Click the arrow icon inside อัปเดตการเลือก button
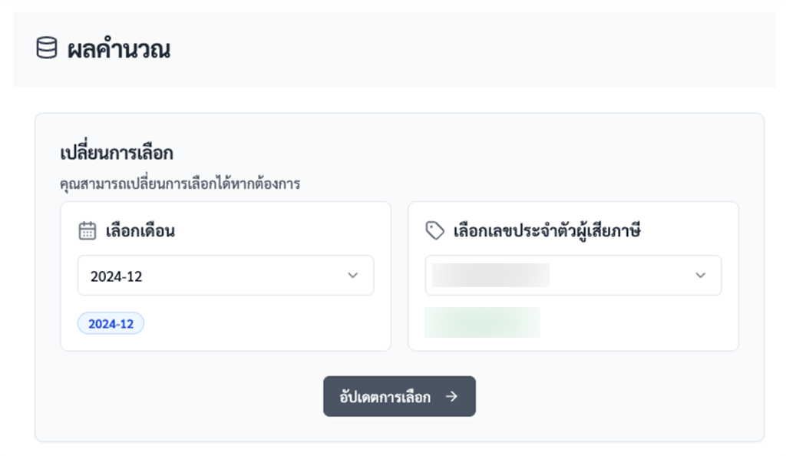The image size is (786, 456). (451, 396)
